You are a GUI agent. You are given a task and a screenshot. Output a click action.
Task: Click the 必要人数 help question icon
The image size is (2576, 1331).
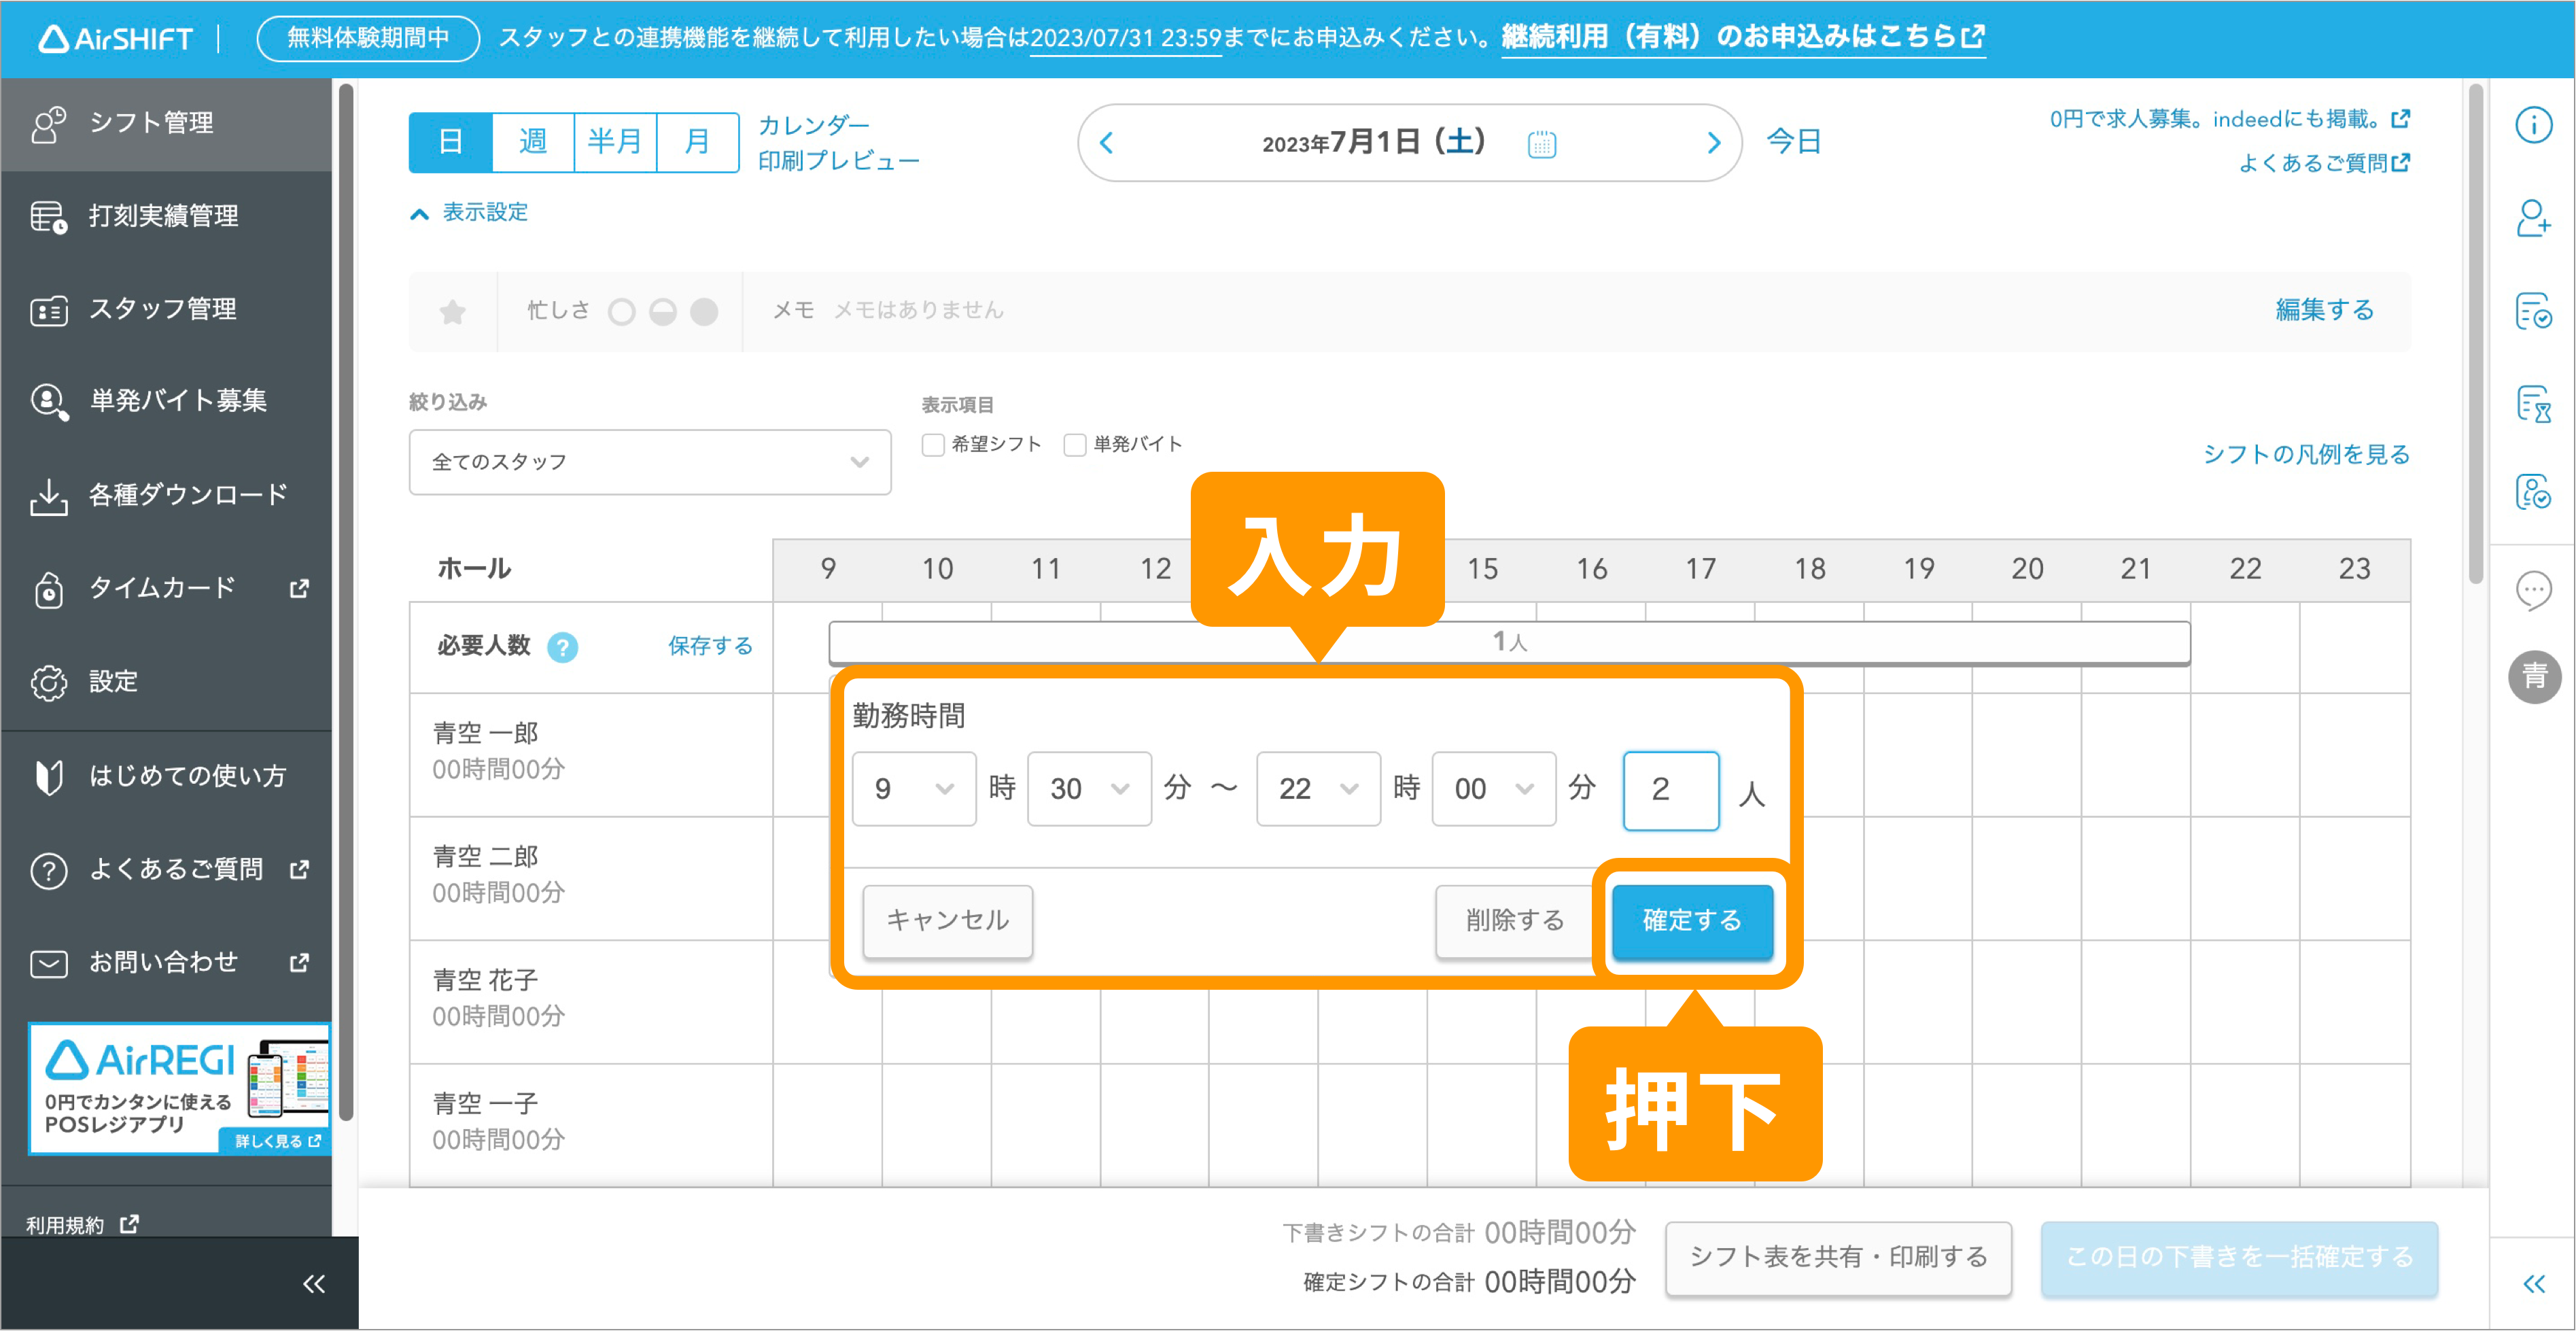click(x=562, y=648)
